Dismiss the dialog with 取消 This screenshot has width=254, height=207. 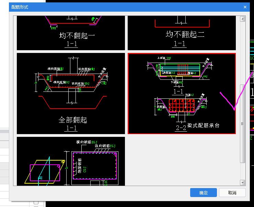[x=232, y=193]
